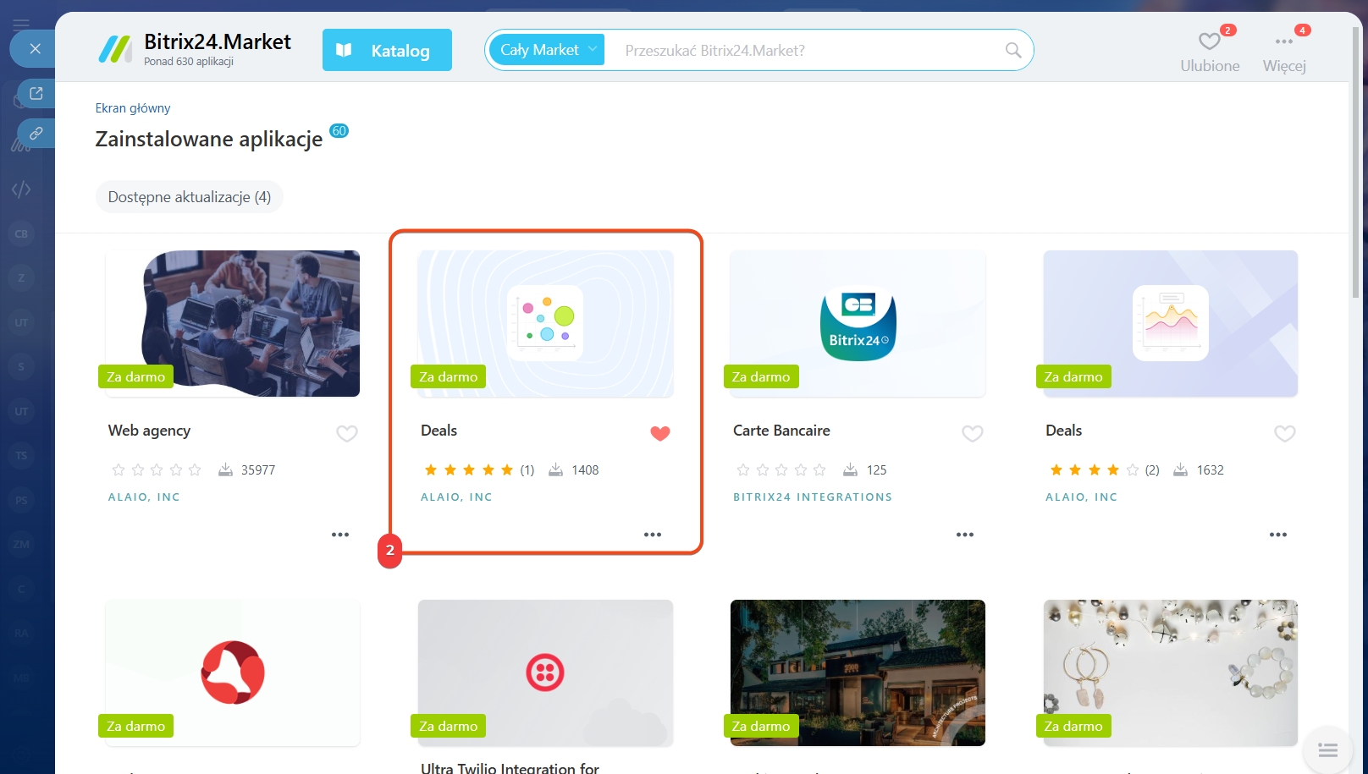This screenshot has width=1368, height=774.
Task: Open the three-dot menu for Deals (1632 installs)
Action: 1278,535
